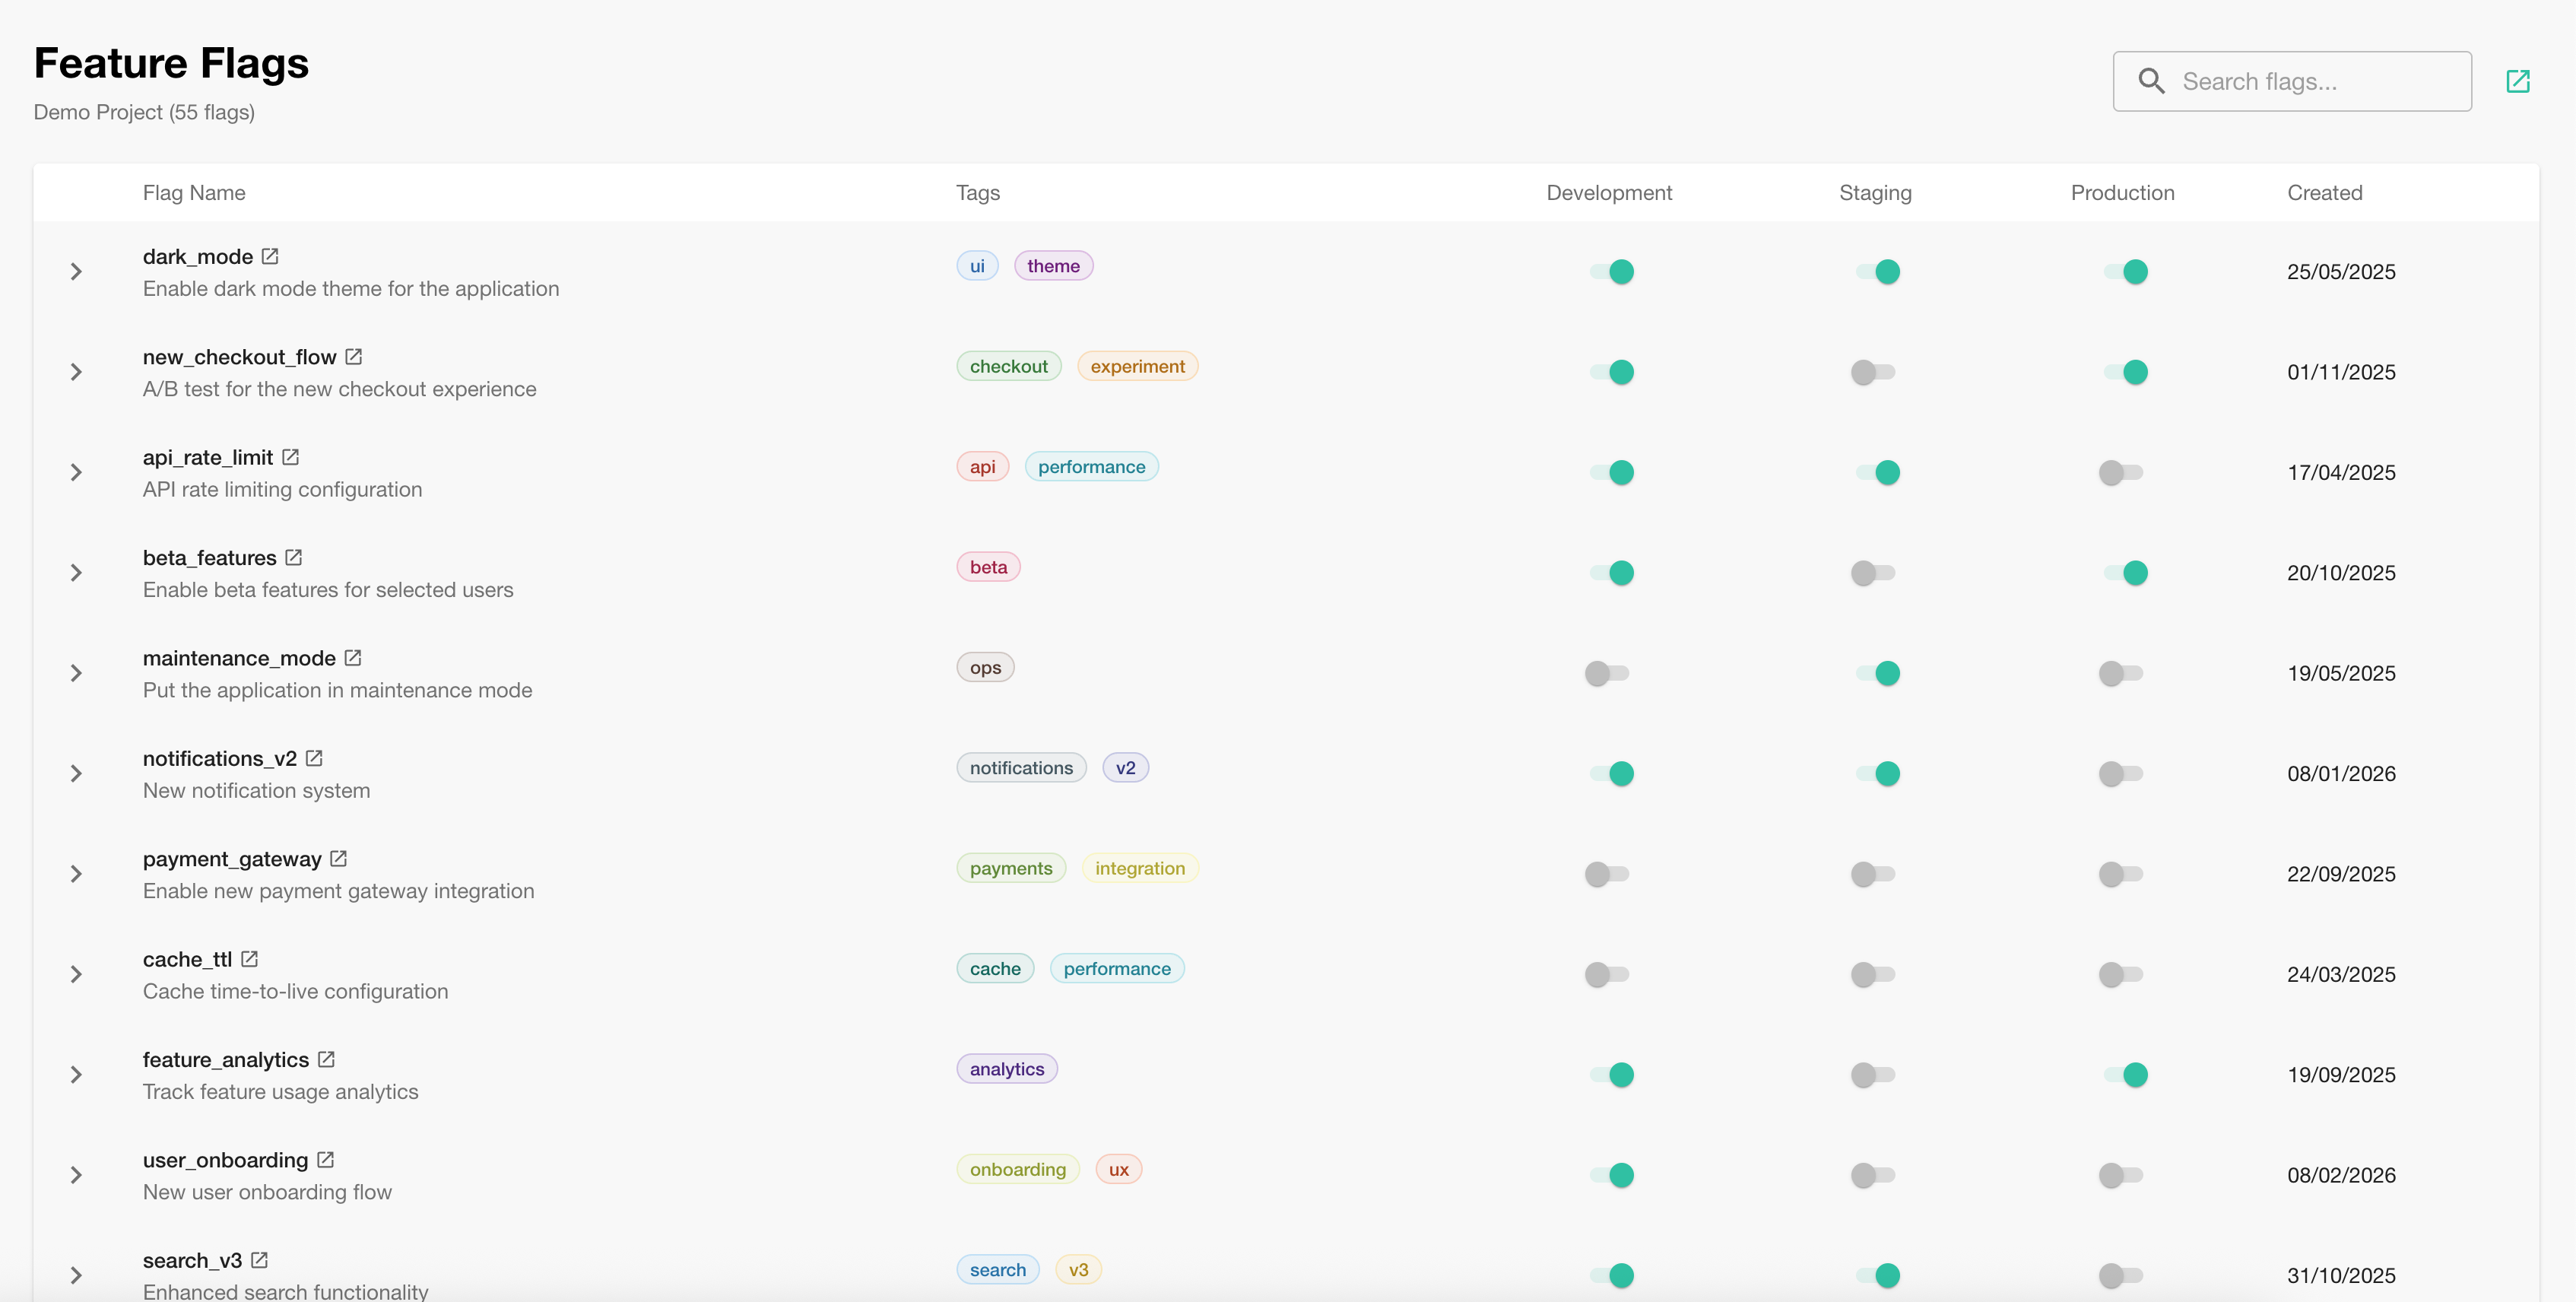Open api_rate_limit via its external link icon
Image resolution: width=2576 pixels, height=1302 pixels.
[290, 456]
